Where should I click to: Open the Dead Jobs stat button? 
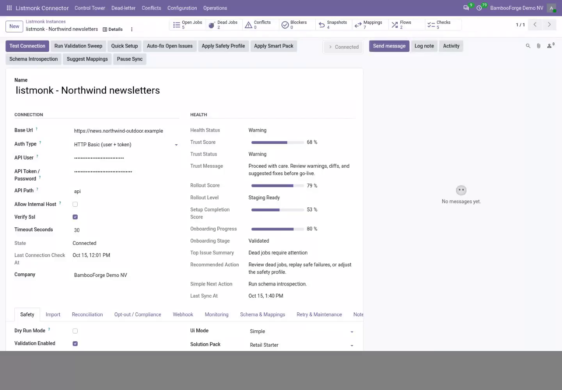(223, 25)
